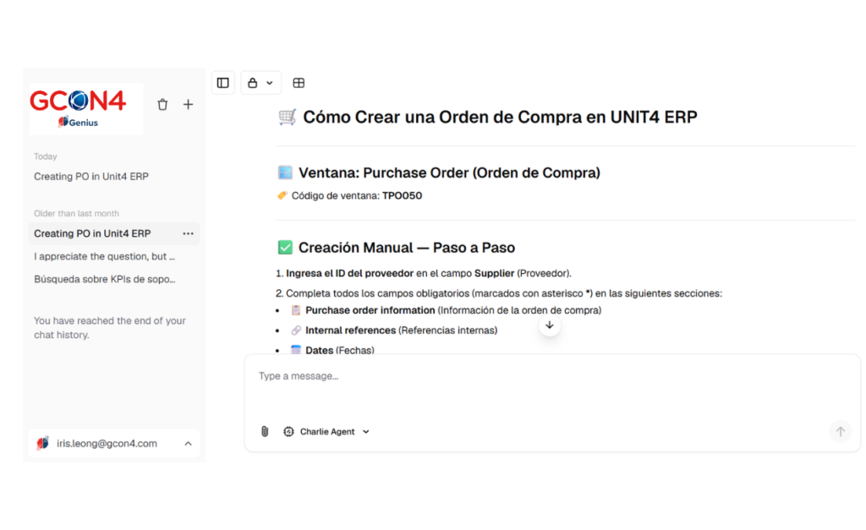The image size is (866, 530).
Task: Click the chat history end notice
Action: pos(110,327)
